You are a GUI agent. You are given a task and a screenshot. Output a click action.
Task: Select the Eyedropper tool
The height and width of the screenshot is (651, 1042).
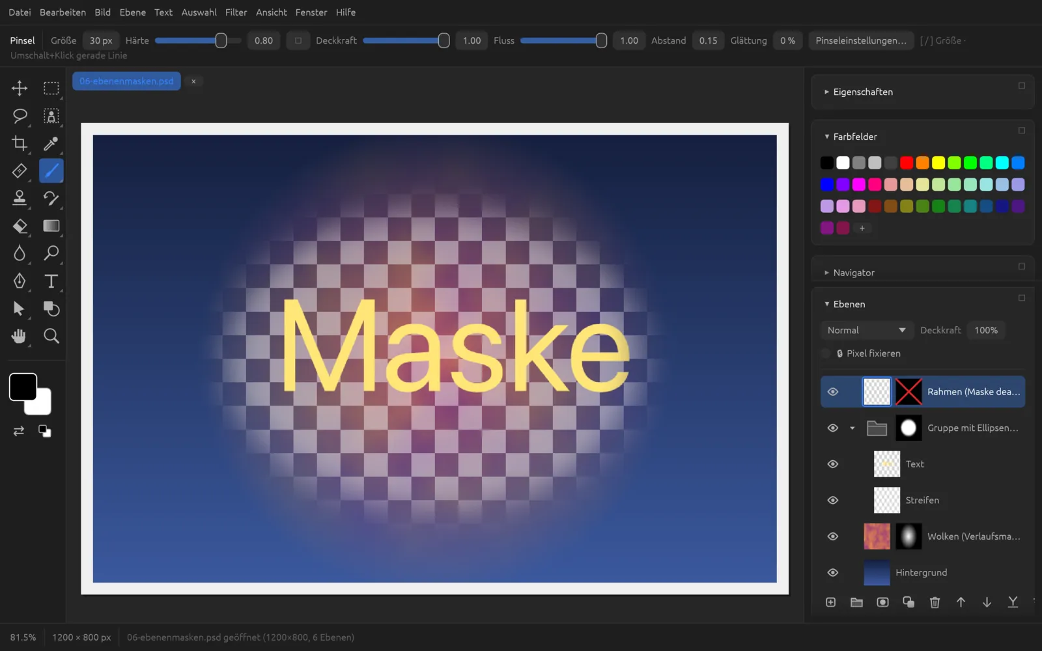(51, 143)
